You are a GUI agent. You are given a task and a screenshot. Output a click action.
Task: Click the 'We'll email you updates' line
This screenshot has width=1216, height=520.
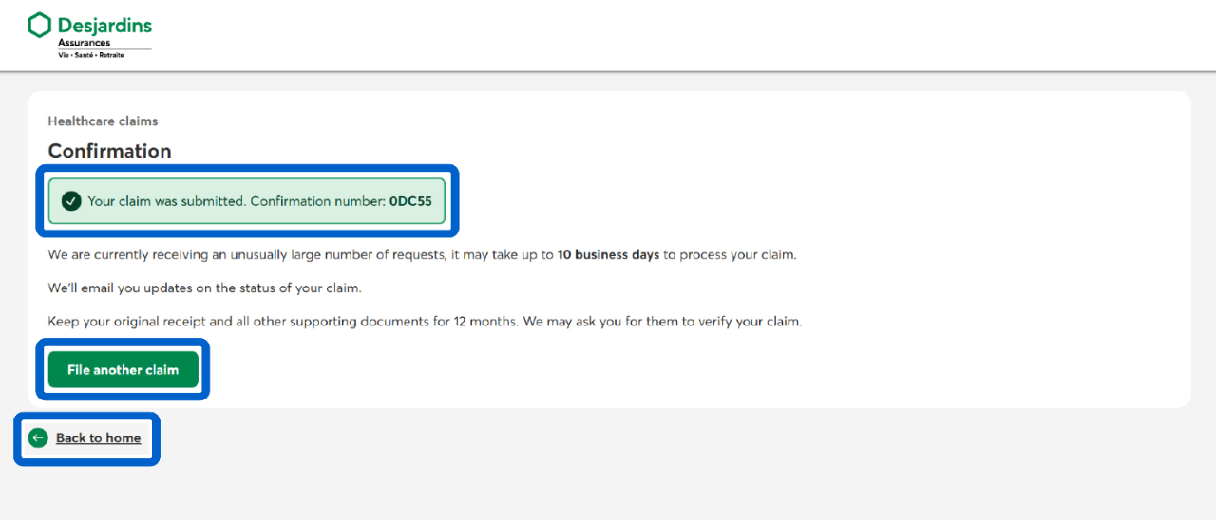tap(204, 288)
